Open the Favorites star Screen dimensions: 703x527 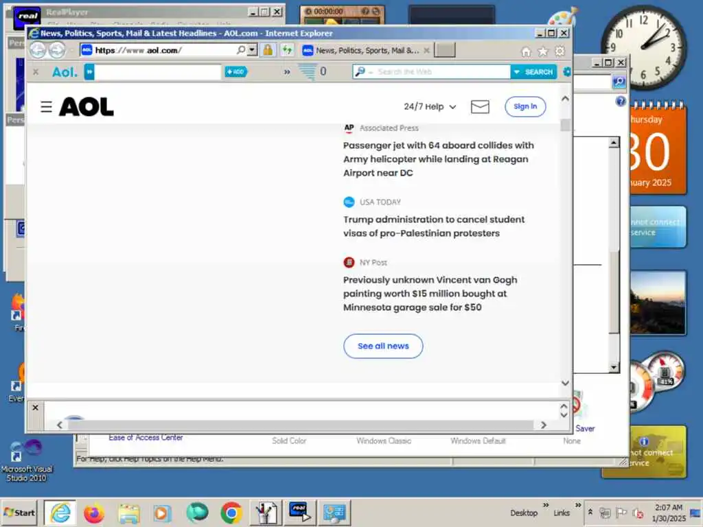click(543, 51)
